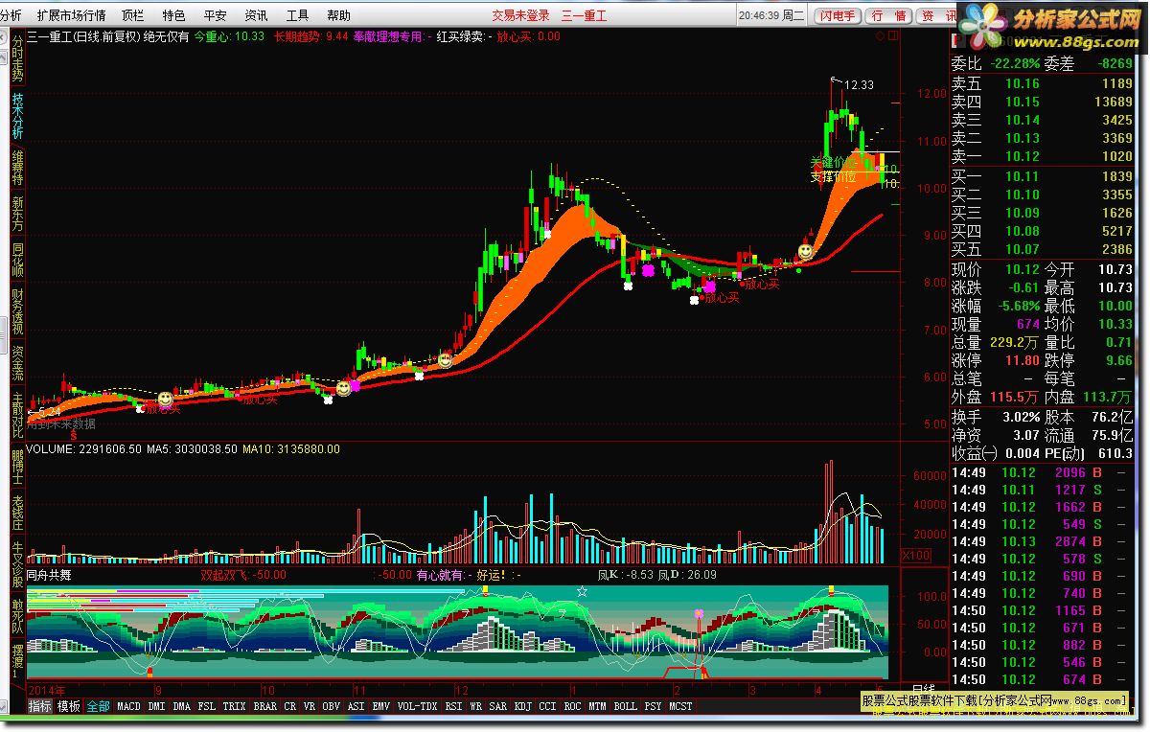1150x732 pixels.
Task: Open the 资金流 side tab
Action: [x=17, y=364]
